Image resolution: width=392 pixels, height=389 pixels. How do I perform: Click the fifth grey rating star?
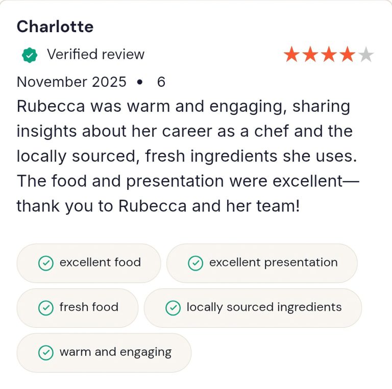(x=366, y=55)
